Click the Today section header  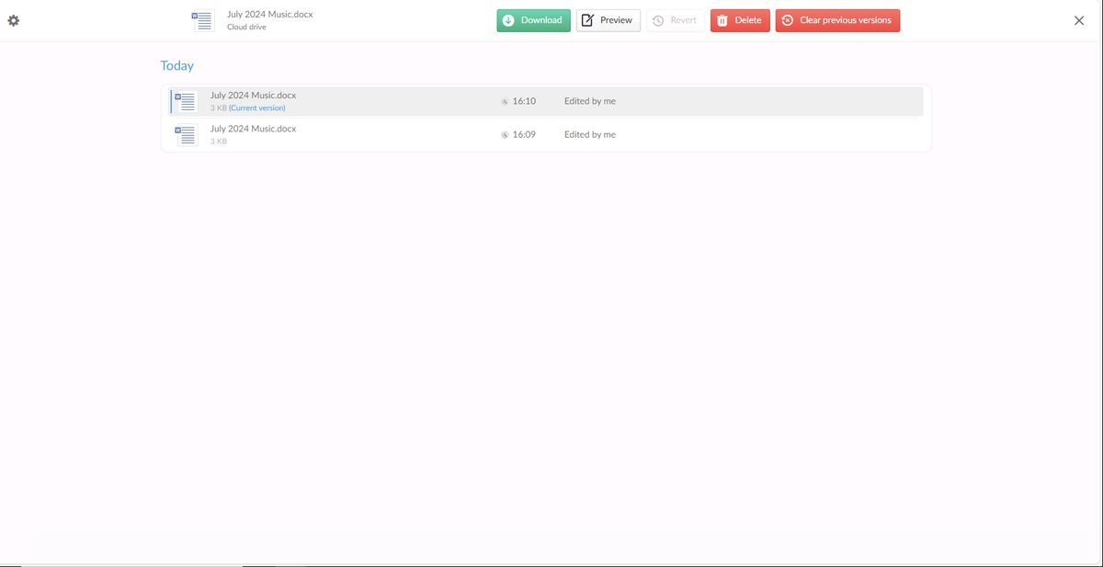point(176,64)
